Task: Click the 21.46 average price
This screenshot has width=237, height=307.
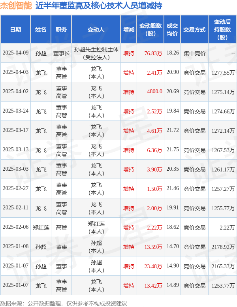Action: click(173, 188)
